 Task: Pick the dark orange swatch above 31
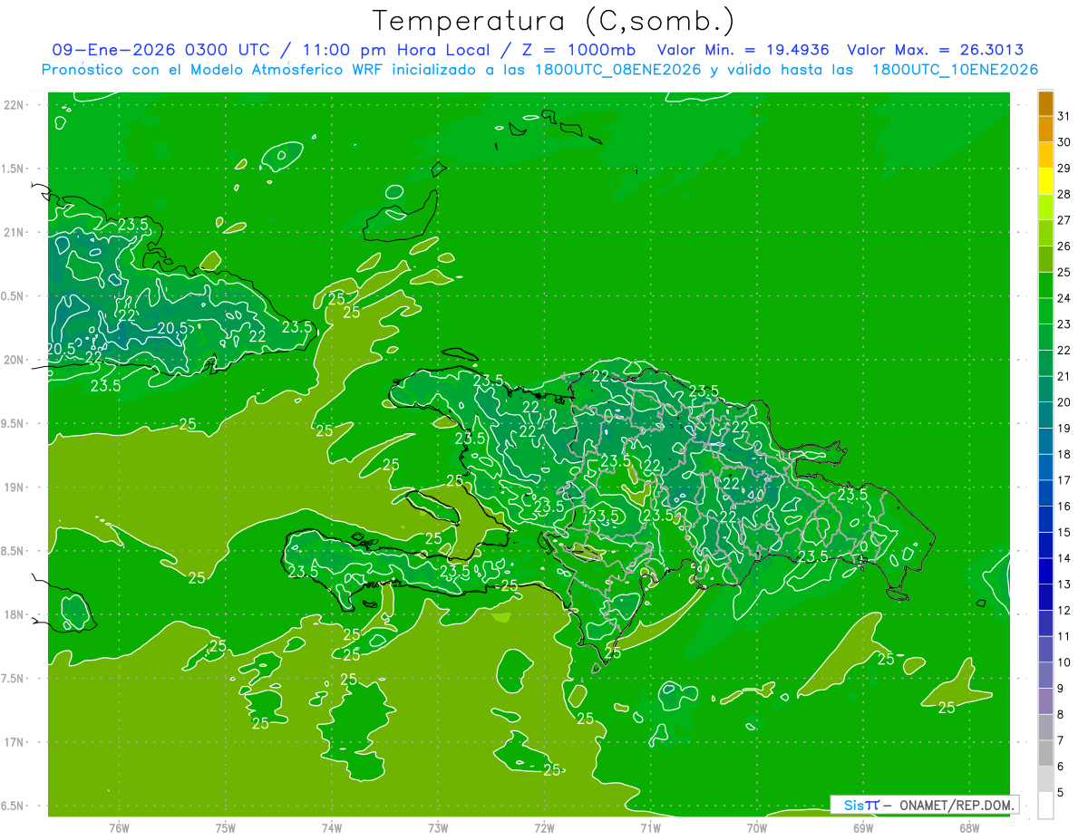point(1045,103)
